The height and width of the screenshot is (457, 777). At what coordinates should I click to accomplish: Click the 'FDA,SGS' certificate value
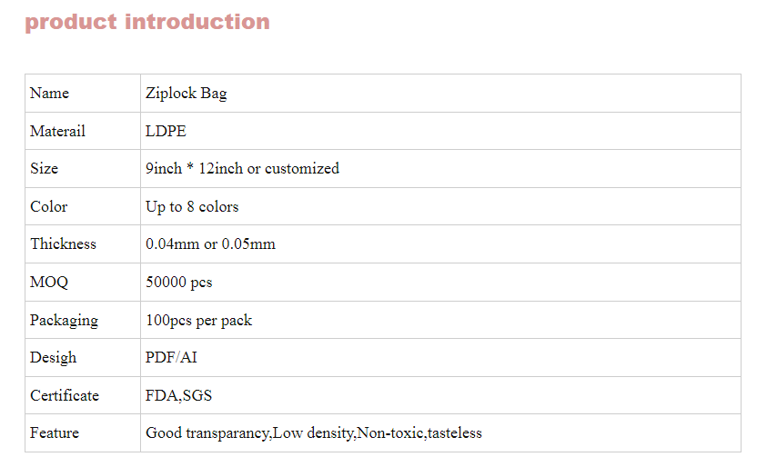[x=178, y=395]
